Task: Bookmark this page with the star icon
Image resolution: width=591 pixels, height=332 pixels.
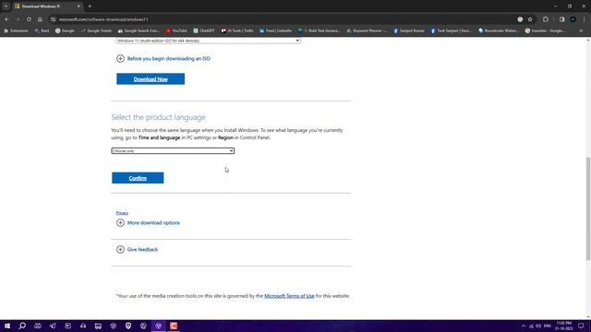Action: [x=530, y=19]
